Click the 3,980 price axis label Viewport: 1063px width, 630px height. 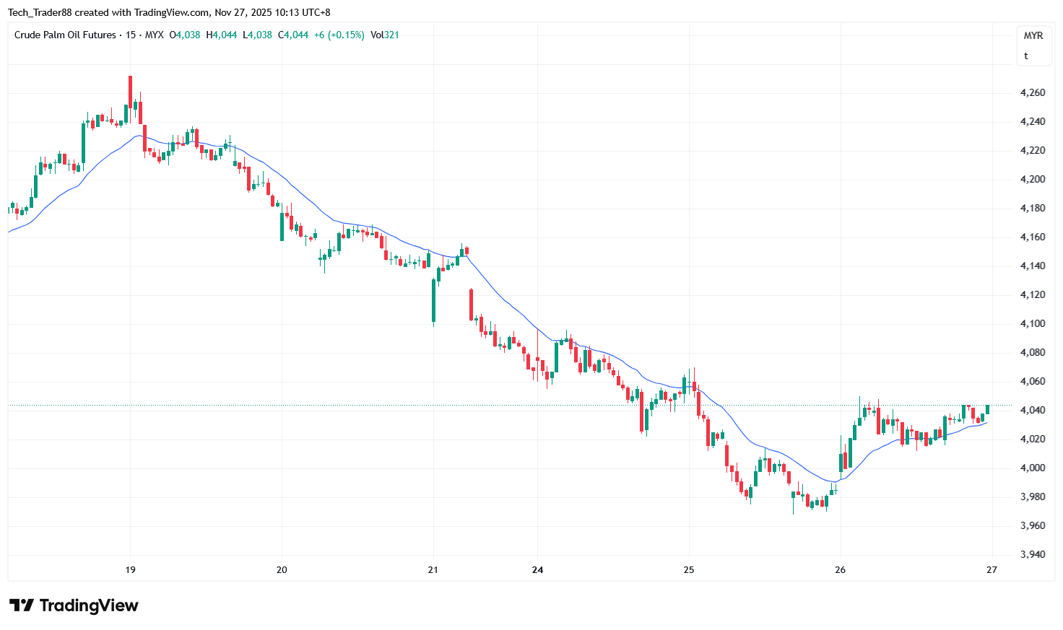[x=1033, y=496]
